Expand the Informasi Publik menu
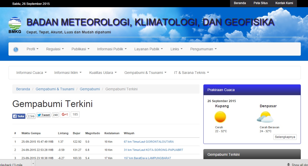The height and width of the screenshot is (166, 308). [112, 49]
